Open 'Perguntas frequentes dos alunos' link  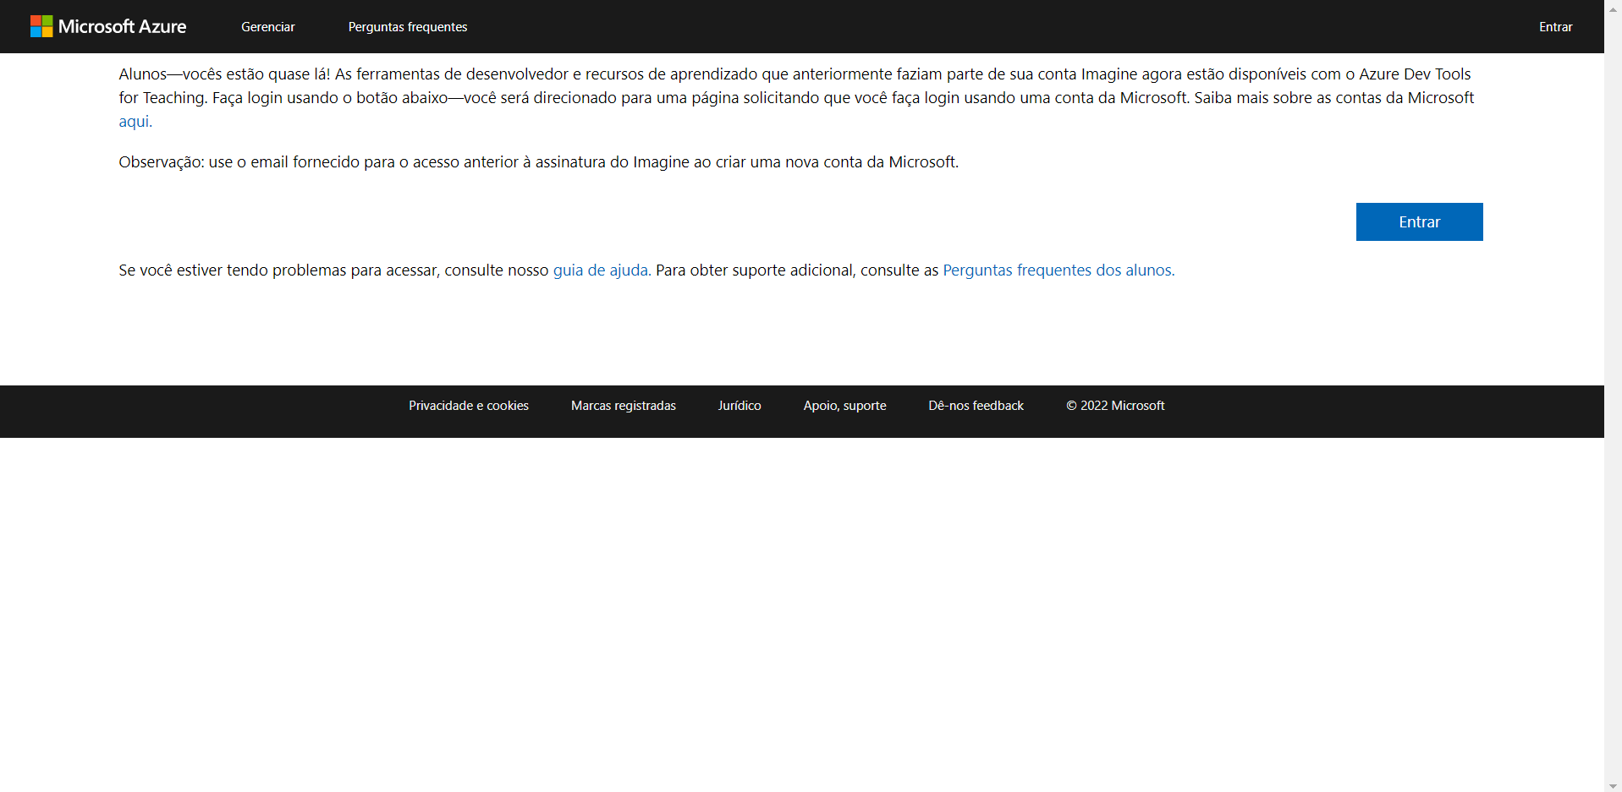point(1058,270)
